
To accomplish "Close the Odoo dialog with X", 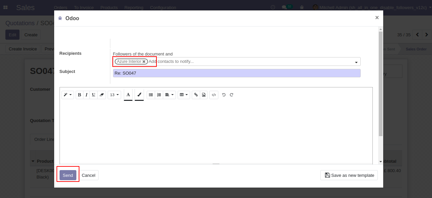I will [x=377, y=18].
